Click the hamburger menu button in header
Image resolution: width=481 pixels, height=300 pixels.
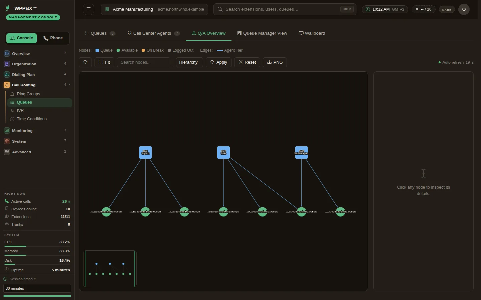pyautogui.click(x=89, y=9)
